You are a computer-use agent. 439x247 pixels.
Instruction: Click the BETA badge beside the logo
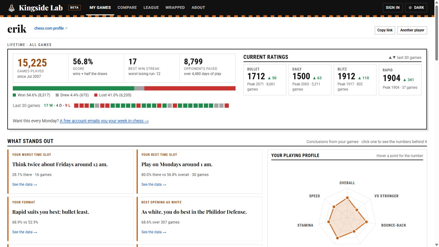pos(74,8)
